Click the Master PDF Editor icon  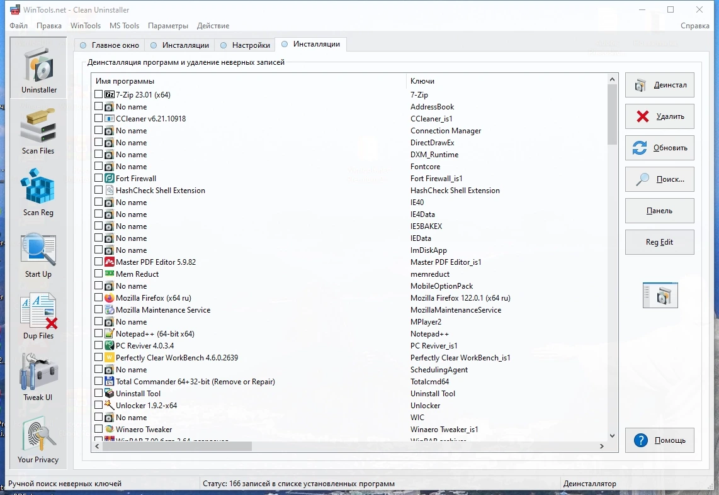pyautogui.click(x=109, y=262)
